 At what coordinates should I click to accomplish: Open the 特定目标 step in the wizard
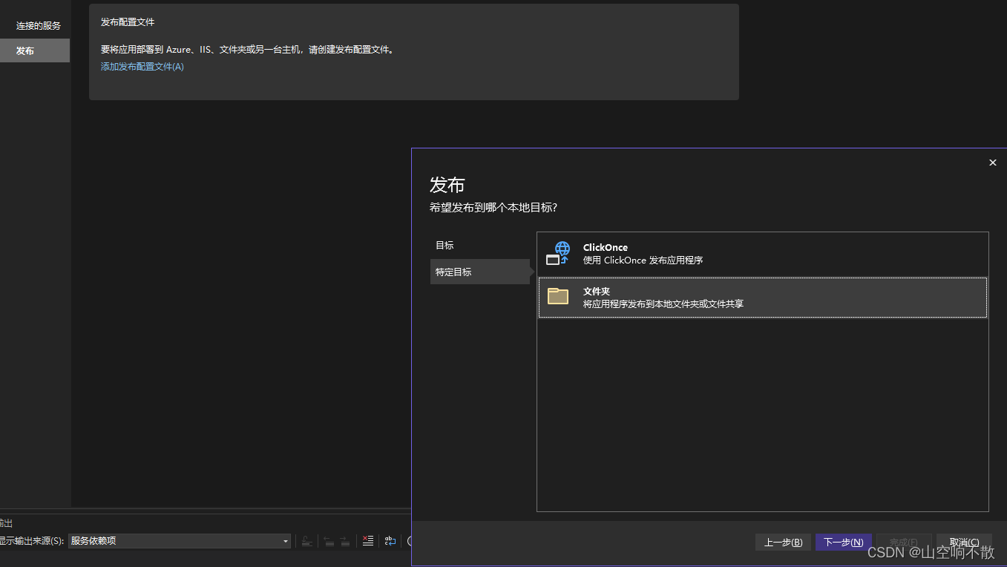pyautogui.click(x=480, y=272)
